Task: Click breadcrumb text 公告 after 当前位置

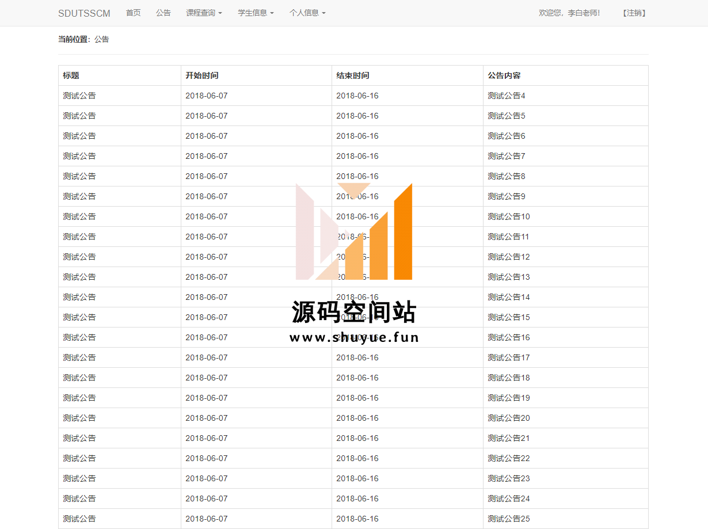Action: (x=102, y=40)
